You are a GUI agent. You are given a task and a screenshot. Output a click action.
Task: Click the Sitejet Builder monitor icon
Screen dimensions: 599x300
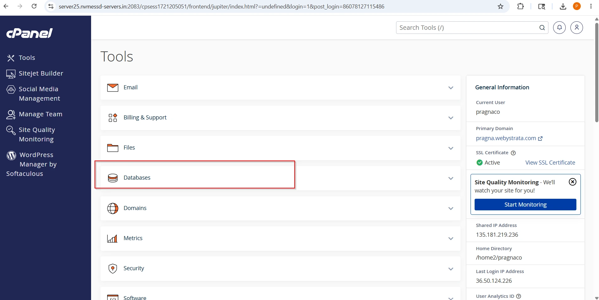point(11,74)
